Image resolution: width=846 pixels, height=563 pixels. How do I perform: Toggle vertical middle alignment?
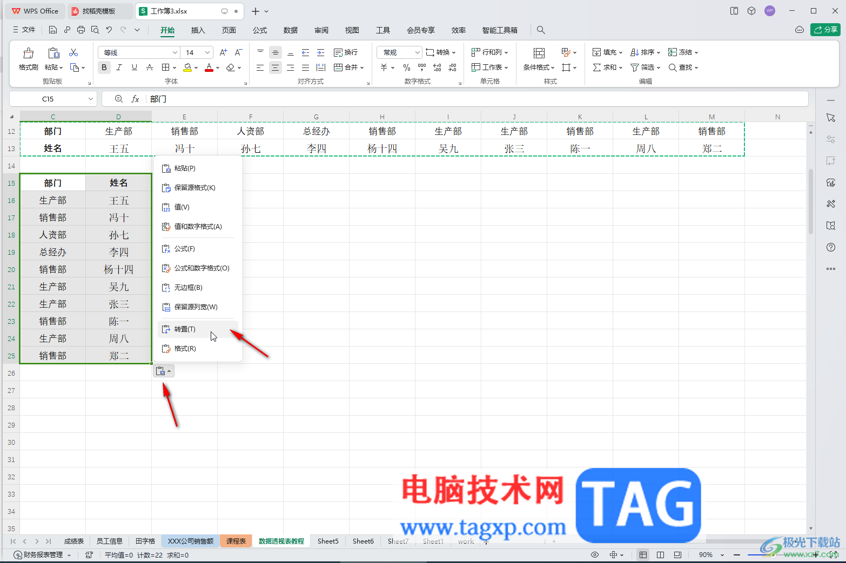(x=276, y=52)
